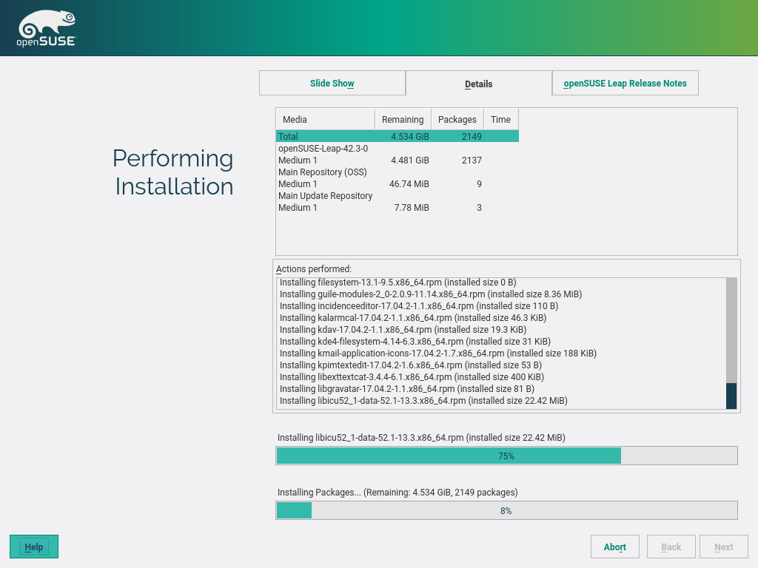Click the 2137 packages cell
This screenshot has width=758, height=568.
point(472,160)
